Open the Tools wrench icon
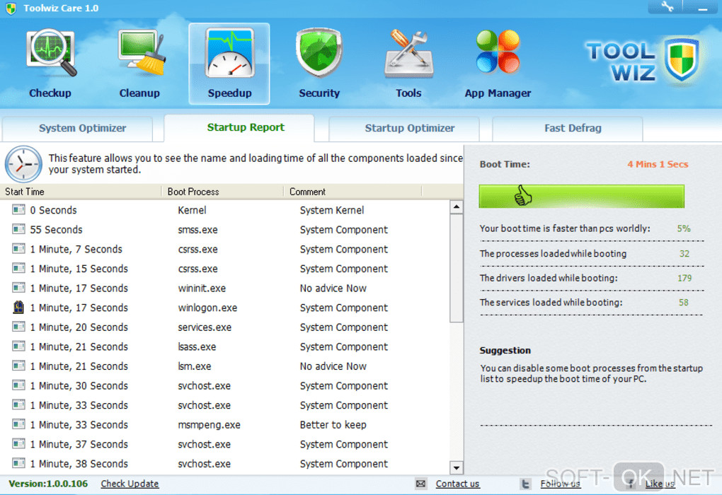The image size is (722, 495). click(408, 53)
